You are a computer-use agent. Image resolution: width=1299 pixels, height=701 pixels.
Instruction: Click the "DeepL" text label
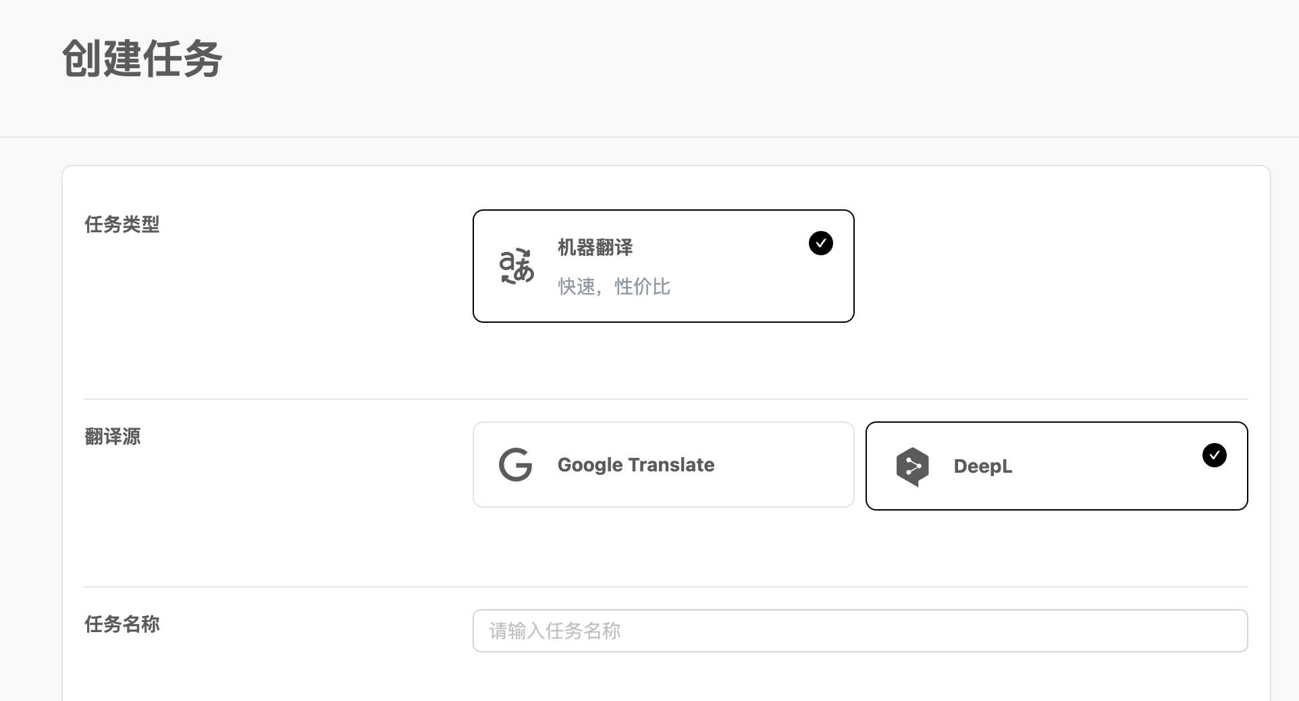point(982,466)
